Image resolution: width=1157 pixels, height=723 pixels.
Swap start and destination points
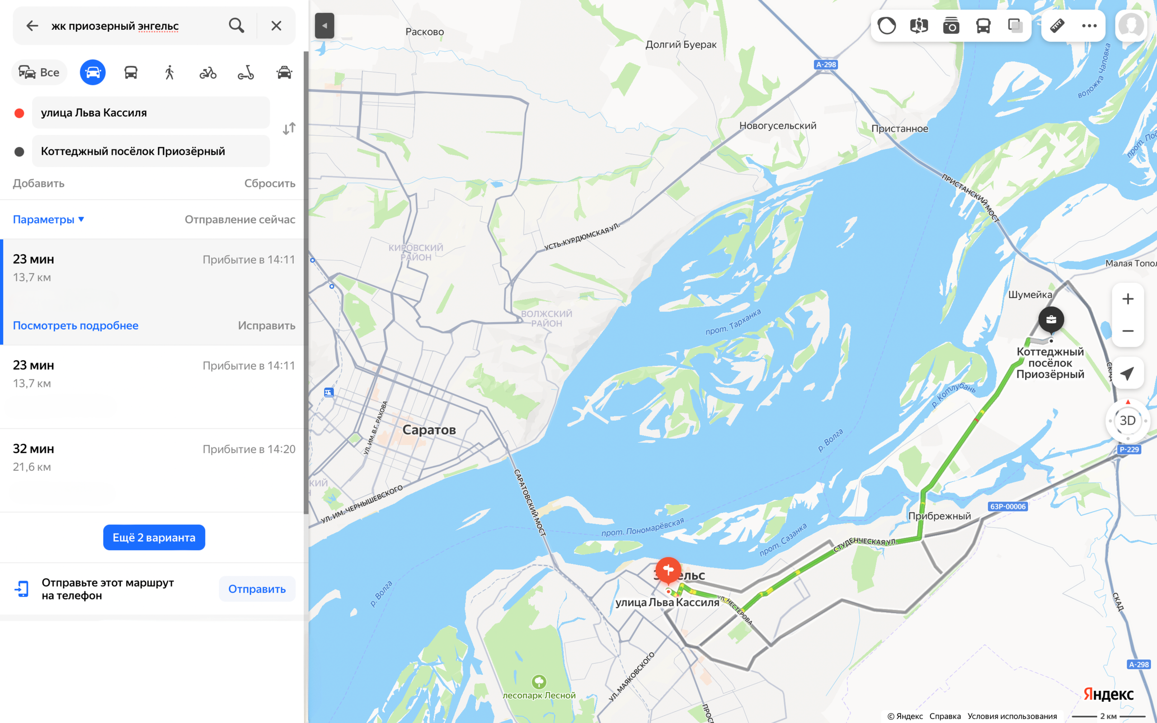[x=289, y=129]
